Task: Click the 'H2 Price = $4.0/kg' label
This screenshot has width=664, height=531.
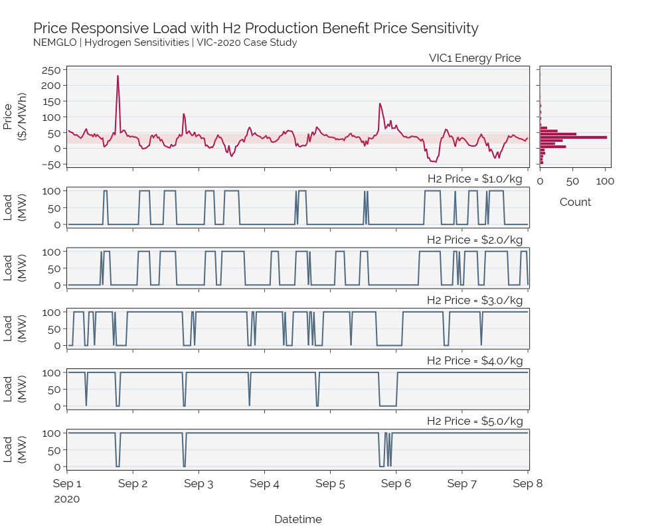Action: [x=475, y=361]
